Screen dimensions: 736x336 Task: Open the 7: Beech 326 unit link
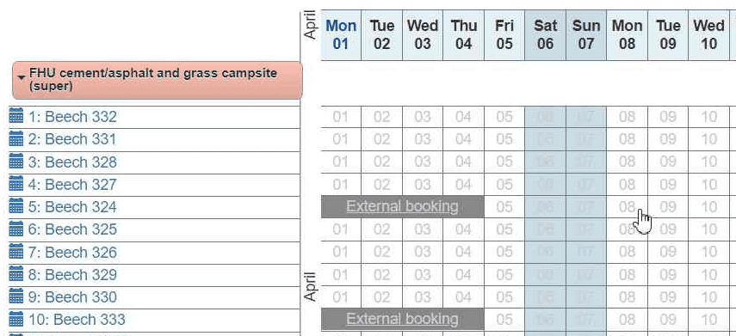pos(73,252)
